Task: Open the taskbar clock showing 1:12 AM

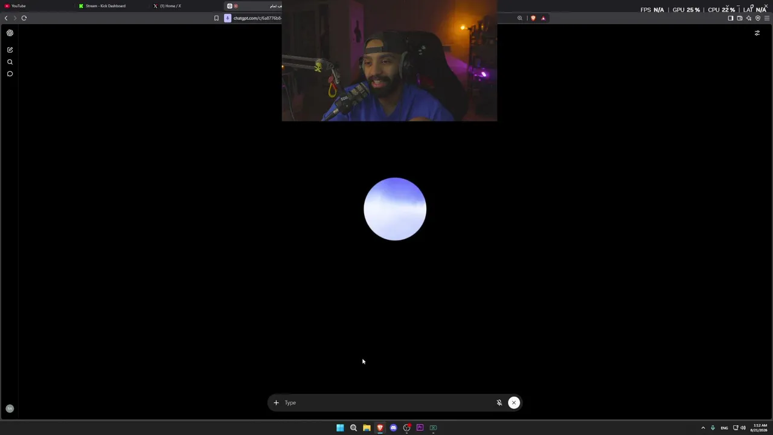Action: [760, 428]
